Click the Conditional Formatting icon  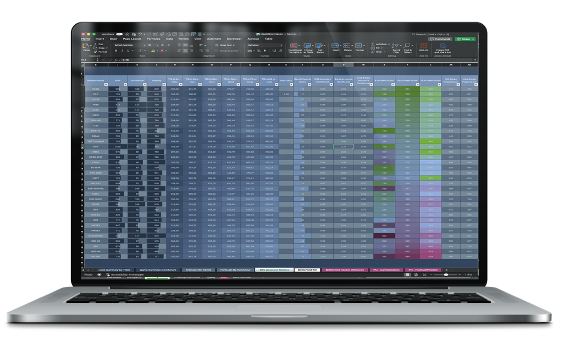(295, 46)
